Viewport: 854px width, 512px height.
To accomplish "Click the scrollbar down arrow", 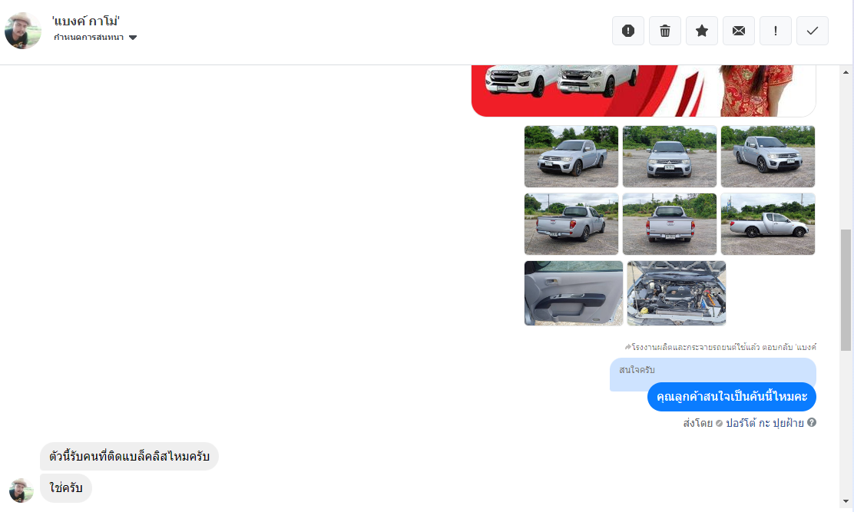I will click(846, 501).
